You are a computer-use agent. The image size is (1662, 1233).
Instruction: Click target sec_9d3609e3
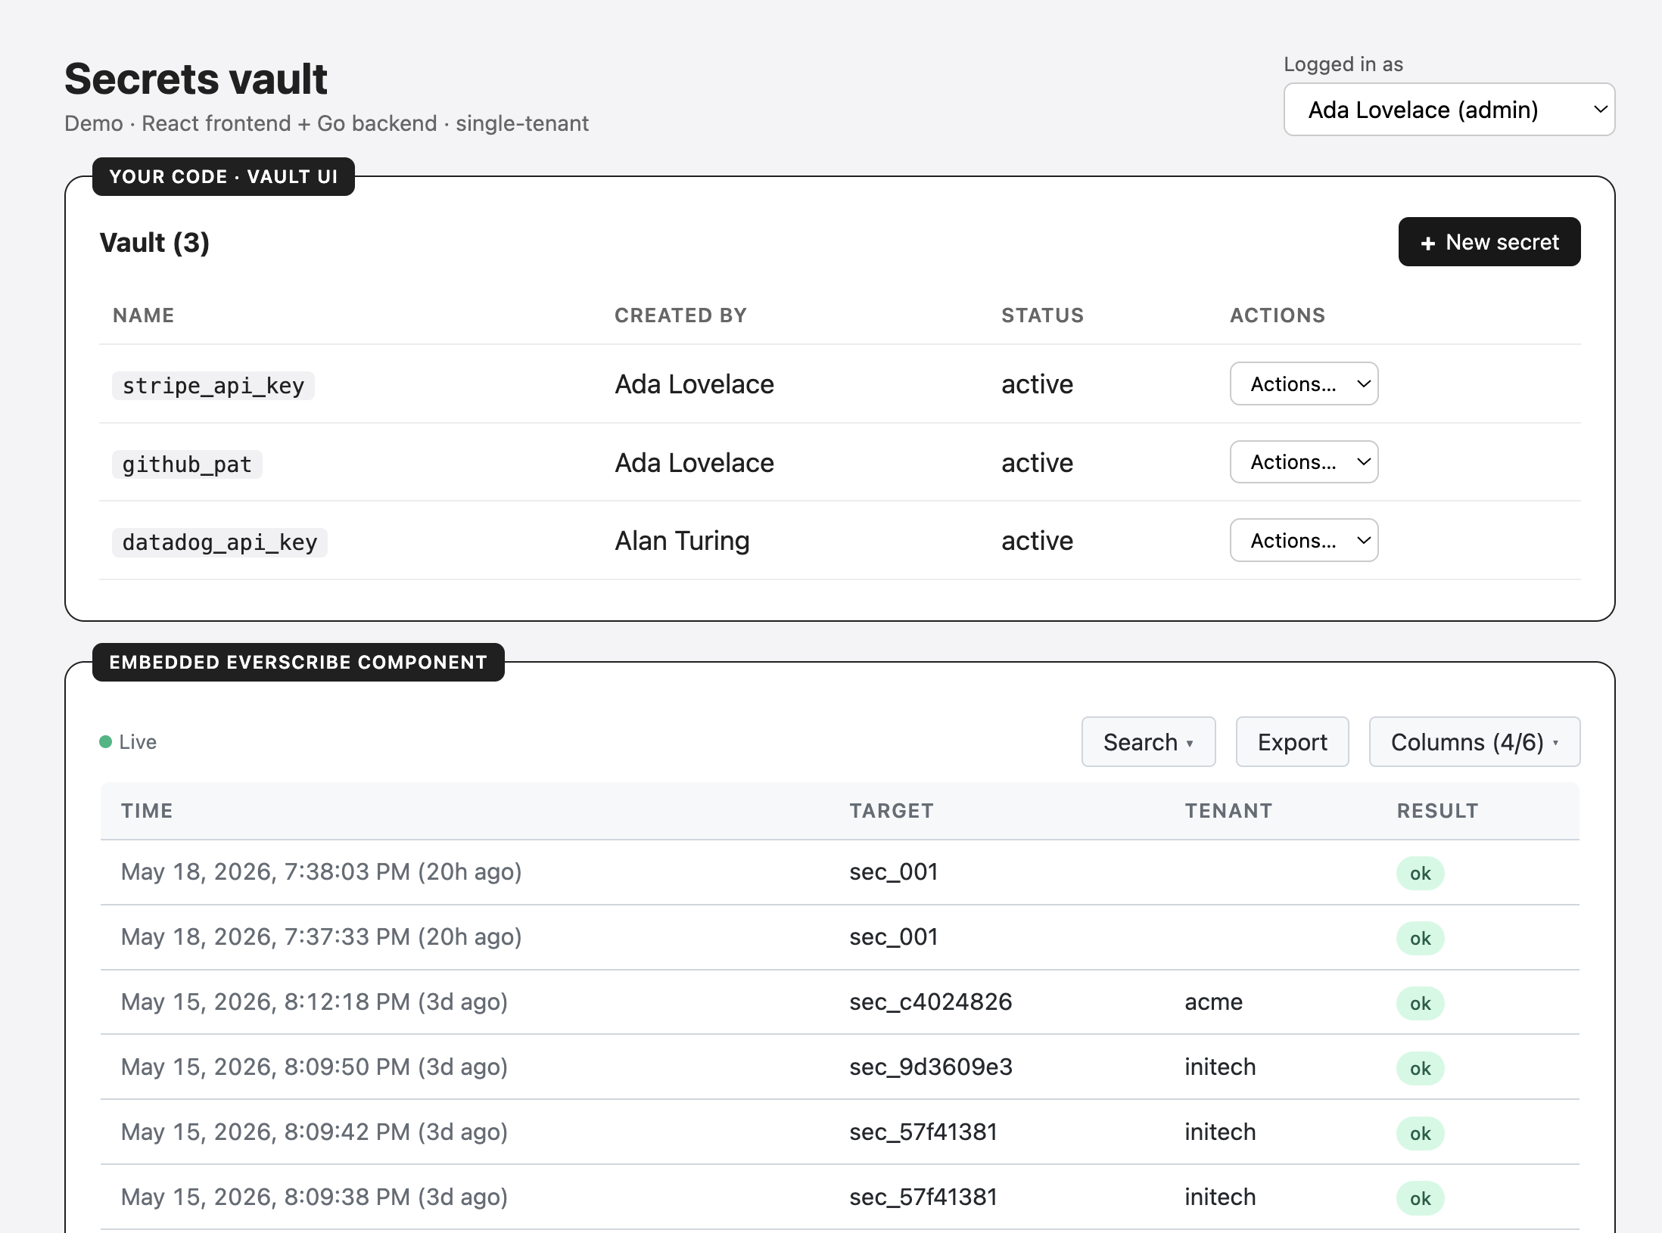click(x=930, y=1067)
